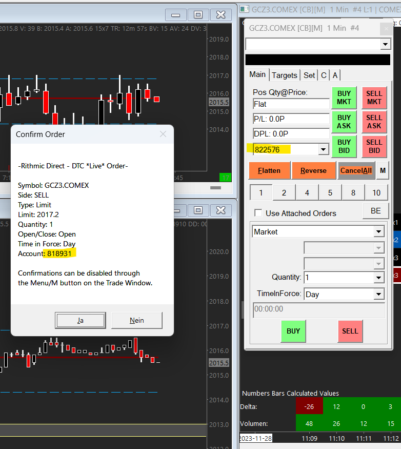Switch to the A tab
Viewport: 401px width, 449px height.
coord(335,75)
